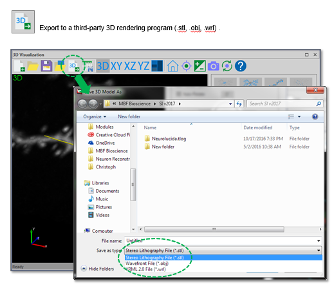Open the File name history dropdown arrow
This screenshot has width=334, height=288.
click(319, 241)
